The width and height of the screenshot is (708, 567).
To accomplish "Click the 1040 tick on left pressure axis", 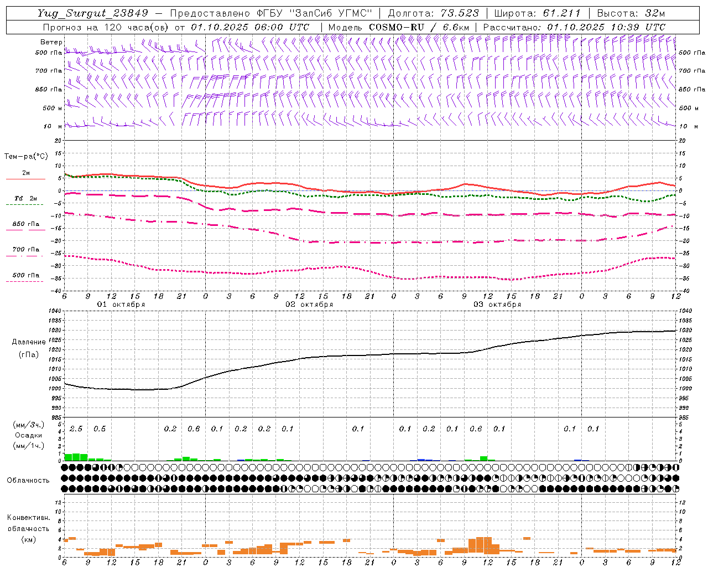I will [55, 311].
